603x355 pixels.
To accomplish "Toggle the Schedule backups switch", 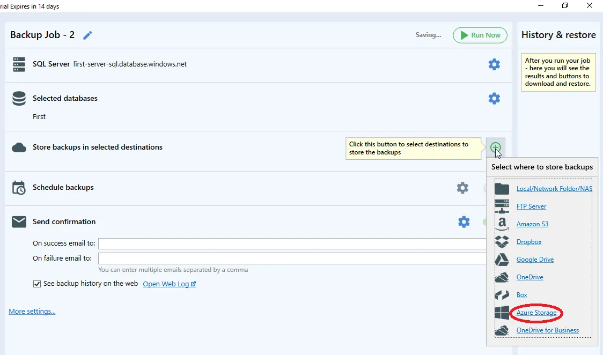I will pos(484,188).
